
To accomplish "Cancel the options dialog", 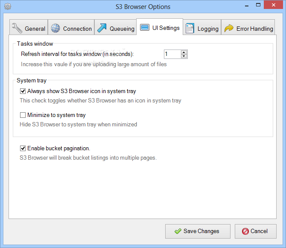I will 256,231.
